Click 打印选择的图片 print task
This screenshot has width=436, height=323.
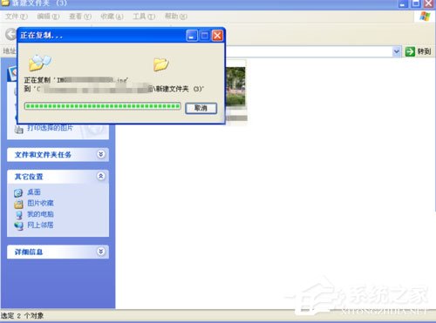point(50,128)
